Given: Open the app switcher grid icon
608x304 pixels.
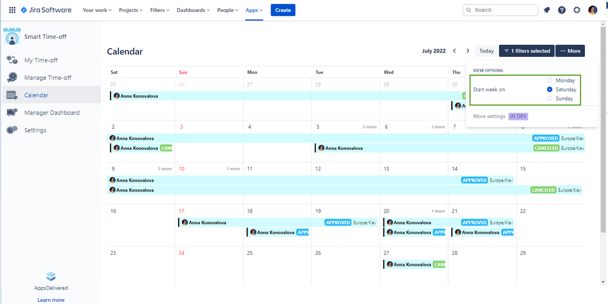Looking at the screenshot, I should 12,10.
